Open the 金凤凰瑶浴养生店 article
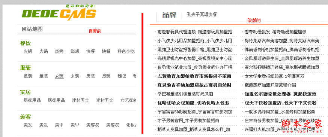 coord(282,59)
